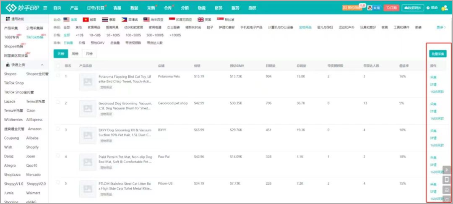Click the lock icon next to 快速上货
The height and width of the screenshot is (204, 453).
coord(8,65)
